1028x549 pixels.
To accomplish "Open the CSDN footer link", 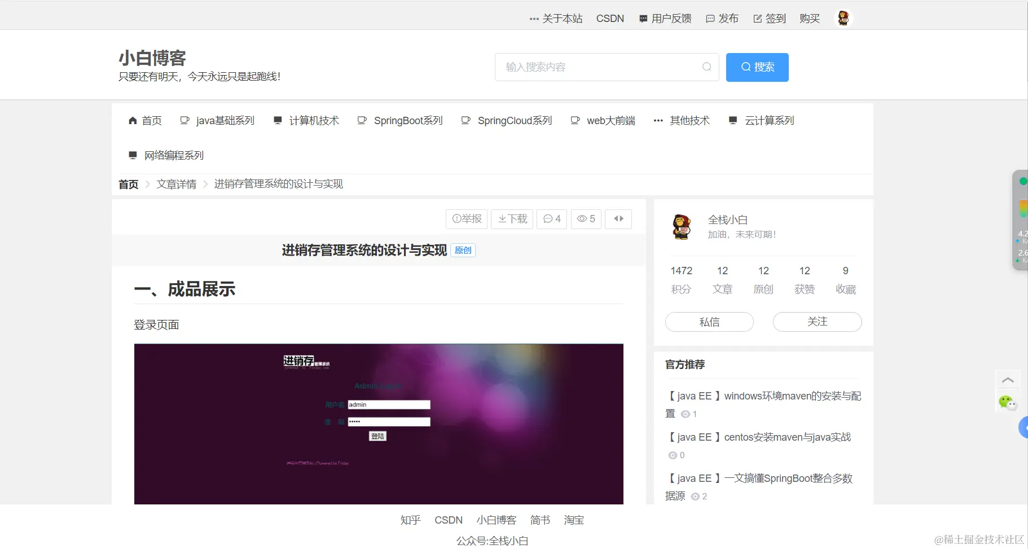I will 449,520.
